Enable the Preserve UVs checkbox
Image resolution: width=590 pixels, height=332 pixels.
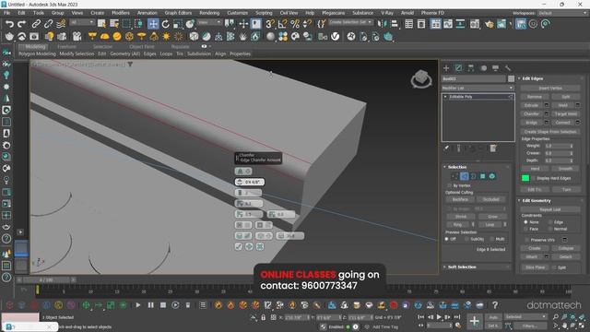point(526,240)
